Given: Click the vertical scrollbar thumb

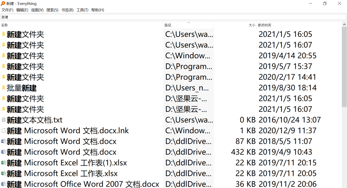Looking at the screenshot, I should (344, 67).
